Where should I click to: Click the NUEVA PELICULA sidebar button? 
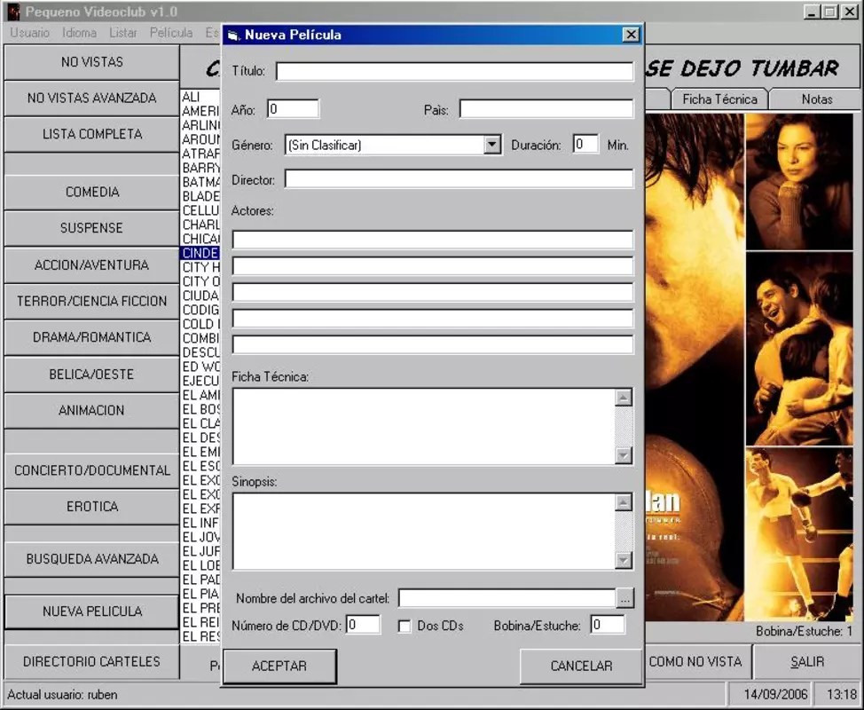tap(92, 611)
